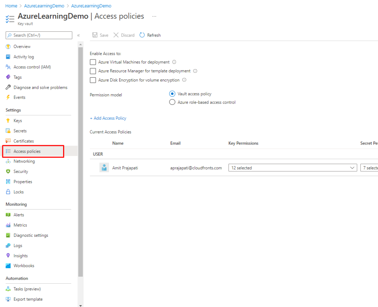Click the Alerts icon under Monitoring
378x307 pixels.
(x=8, y=215)
